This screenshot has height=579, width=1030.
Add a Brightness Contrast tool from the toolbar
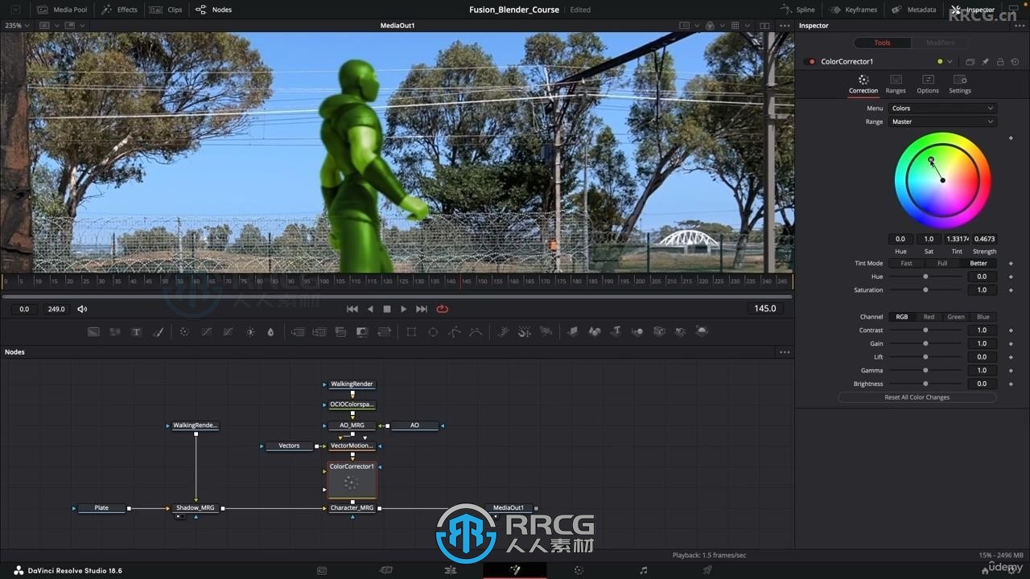pyautogui.click(x=250, y=331)
